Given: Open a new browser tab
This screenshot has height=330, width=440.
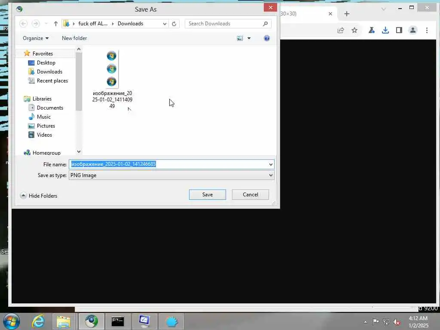Looking at the screenshot, I should tap(347, 14).
